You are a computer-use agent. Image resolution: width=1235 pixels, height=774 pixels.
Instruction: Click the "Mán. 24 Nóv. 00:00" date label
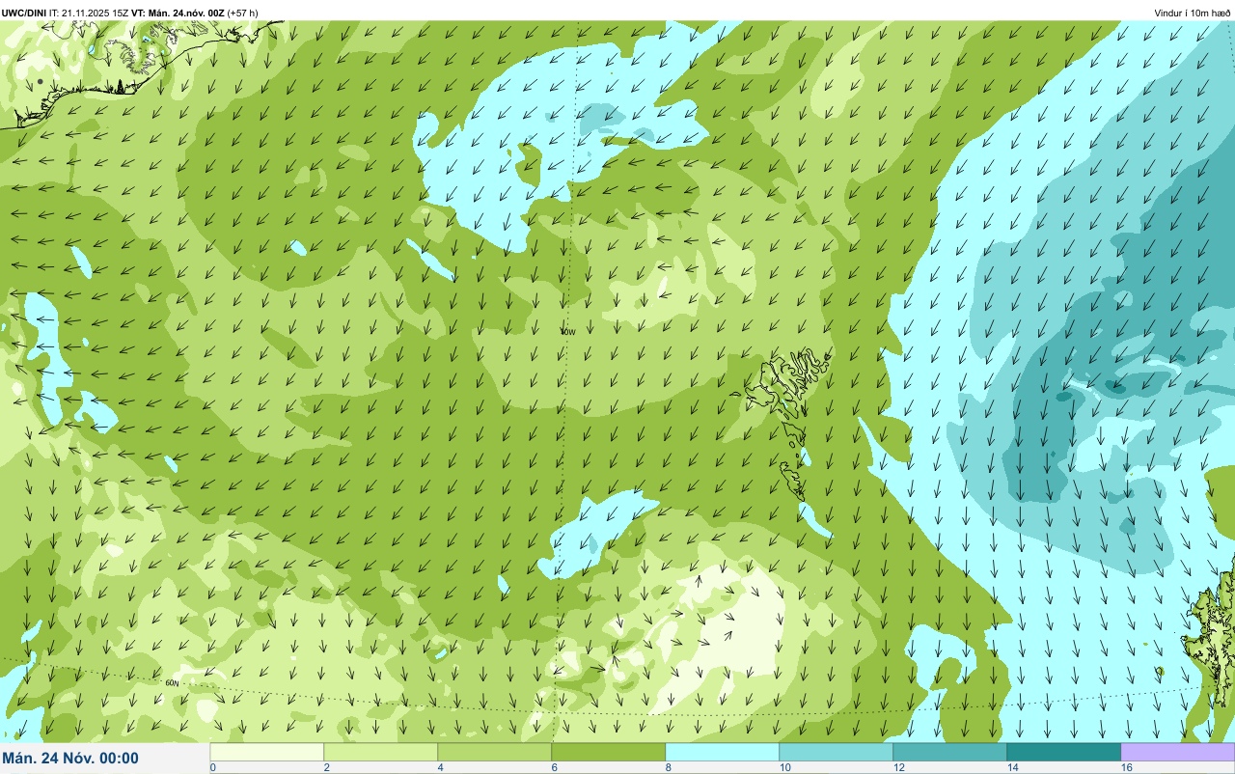(x=70, y=759)
